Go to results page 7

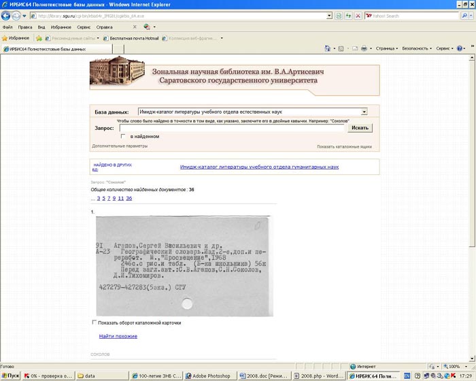(x=109, y=198)
